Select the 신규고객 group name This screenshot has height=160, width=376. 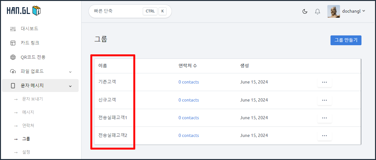click(107, 100)
